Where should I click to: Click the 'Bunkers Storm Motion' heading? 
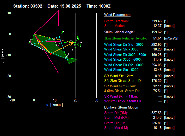coord(121,107)
